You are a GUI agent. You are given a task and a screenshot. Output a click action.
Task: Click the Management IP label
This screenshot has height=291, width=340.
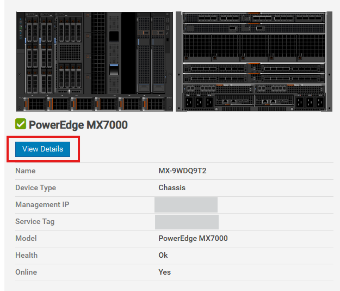pos(42,204)
